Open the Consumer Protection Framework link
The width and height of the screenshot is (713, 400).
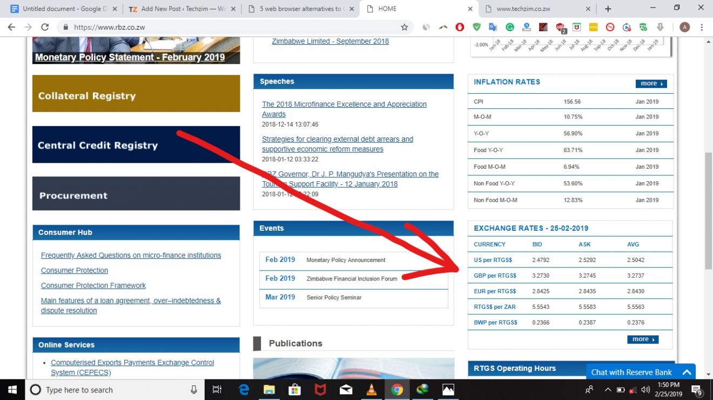point(93,285)
